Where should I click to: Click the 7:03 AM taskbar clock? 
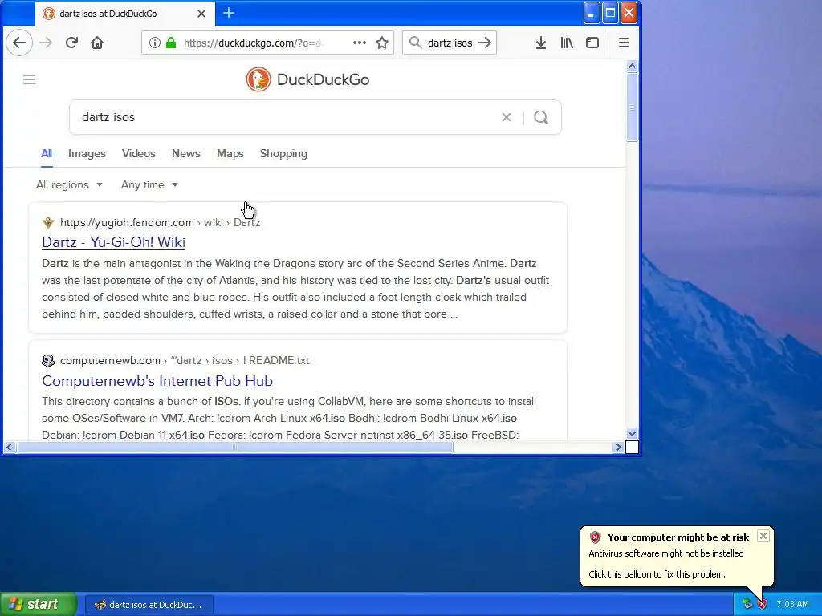tap(792, 604)
